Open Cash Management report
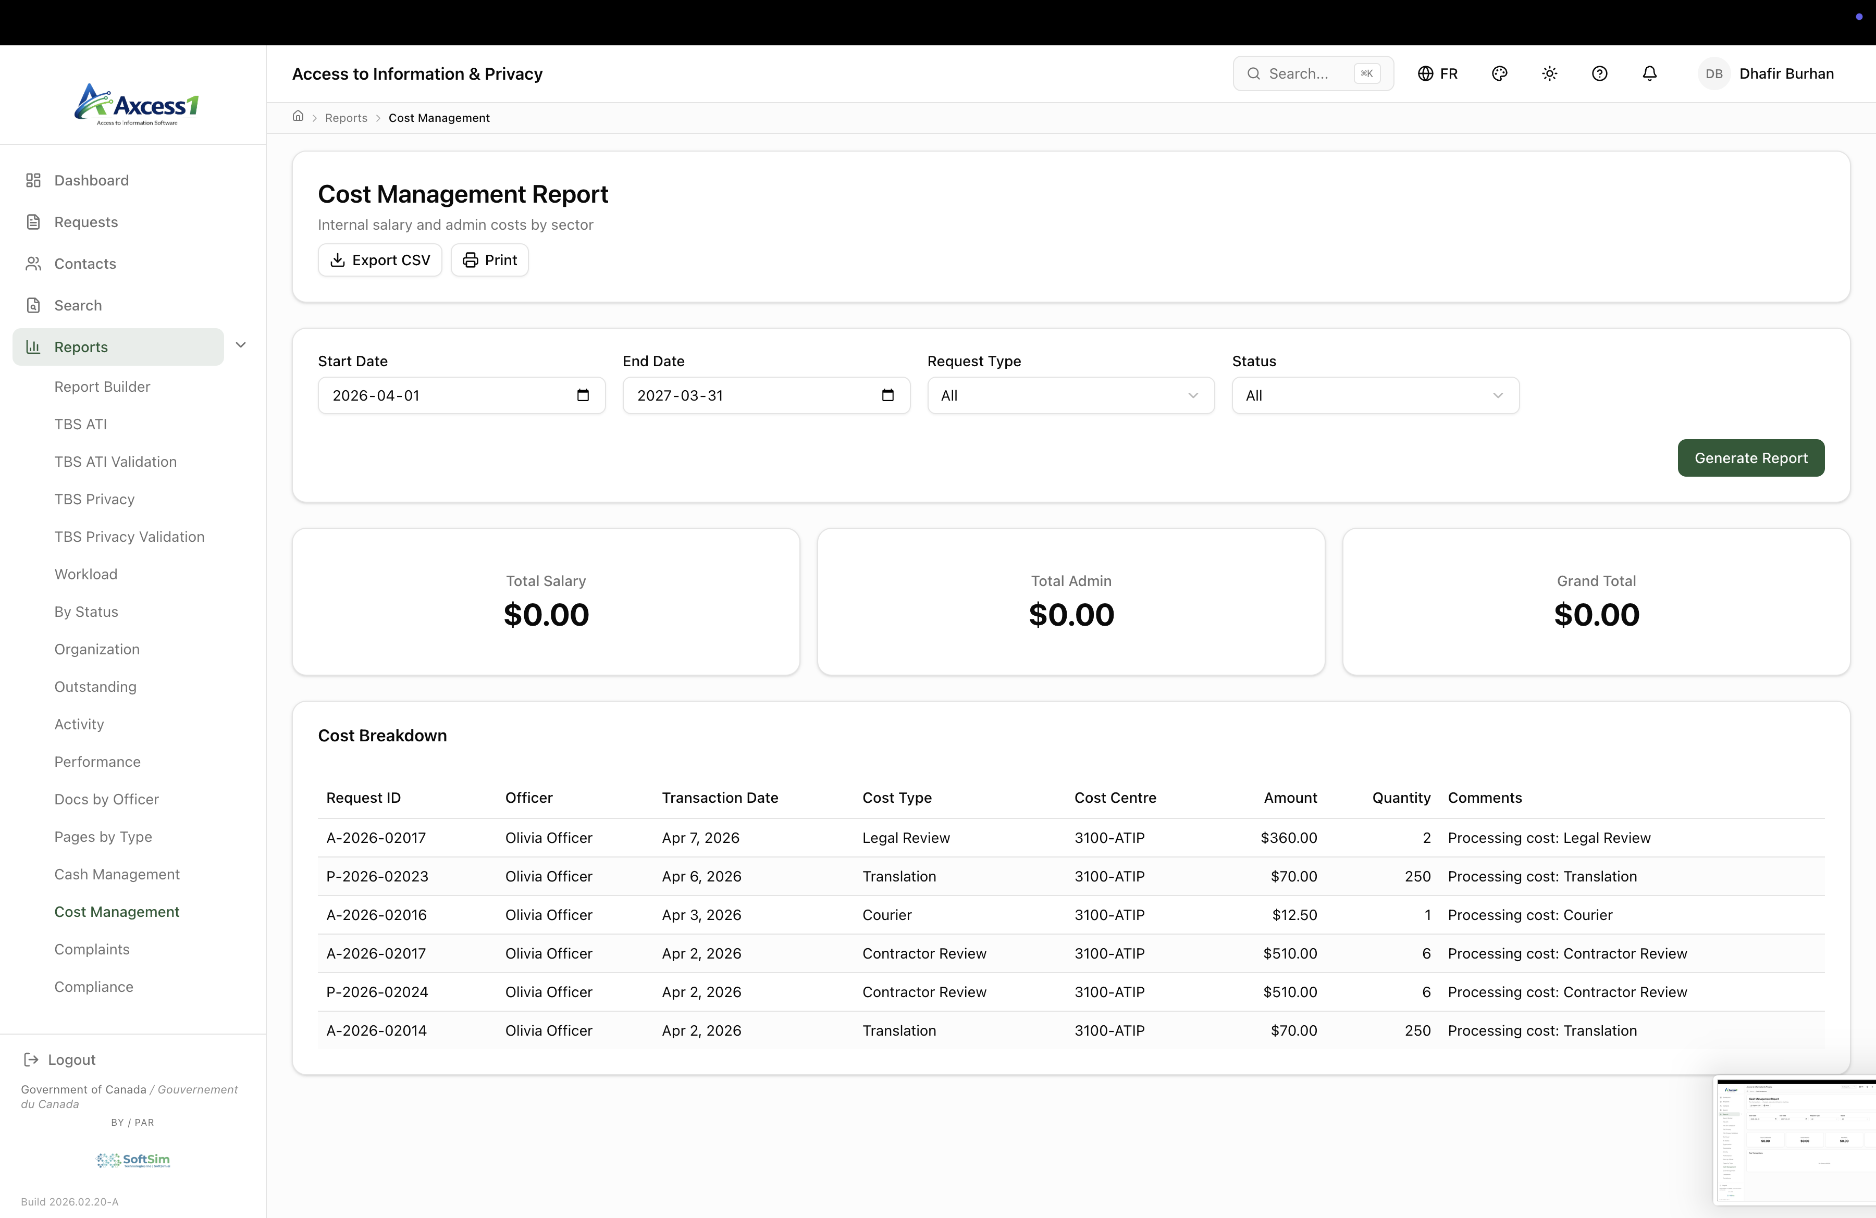This screenshot has height=1218, width=1876. 117,875
